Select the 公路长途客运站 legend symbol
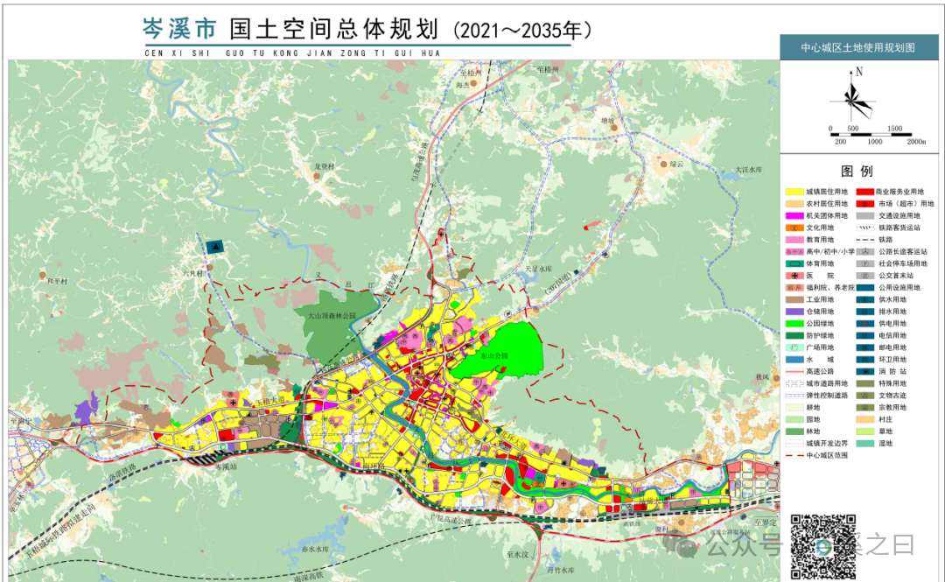Image resolution: width=945 pixels, height=582 pixels. click(x=865, y=251)
